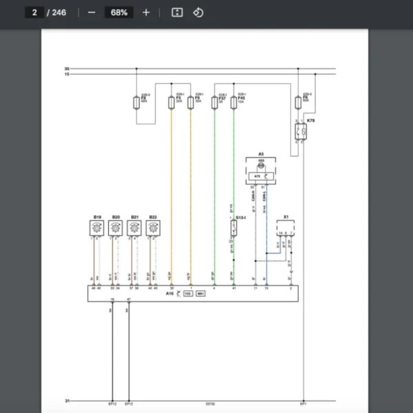Image resolution: width=413 pixels, height=413 pixels.
Task: Toggle fit to page view
Action: (x=177, y=12)
